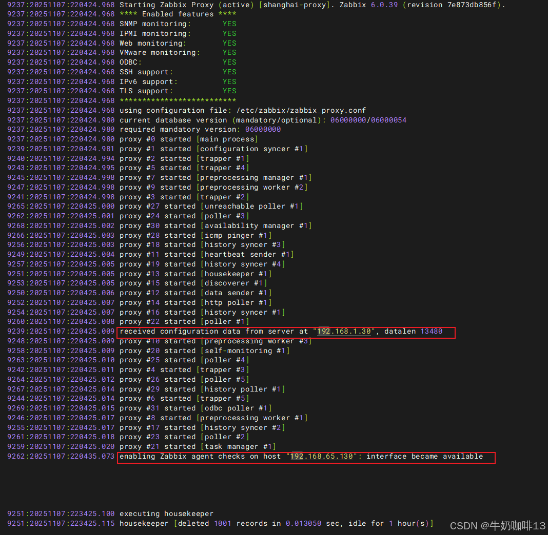Select the Zabbix version number 6.0.39
This screenshot has width=548, height=535.
pos(384,5)
